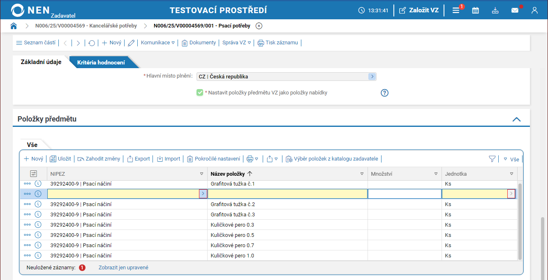Open the user profile icon

tap(534, 10)
